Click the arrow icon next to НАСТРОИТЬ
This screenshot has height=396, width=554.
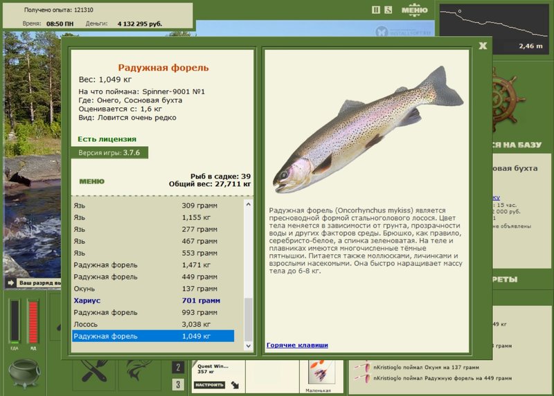(235, 385)
